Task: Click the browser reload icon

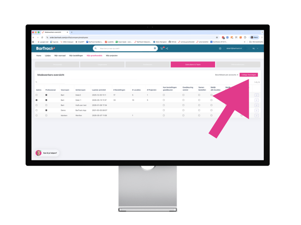Action: pos(42,38)
